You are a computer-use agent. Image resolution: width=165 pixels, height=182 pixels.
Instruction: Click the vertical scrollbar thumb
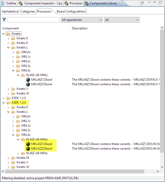point(162,91)
